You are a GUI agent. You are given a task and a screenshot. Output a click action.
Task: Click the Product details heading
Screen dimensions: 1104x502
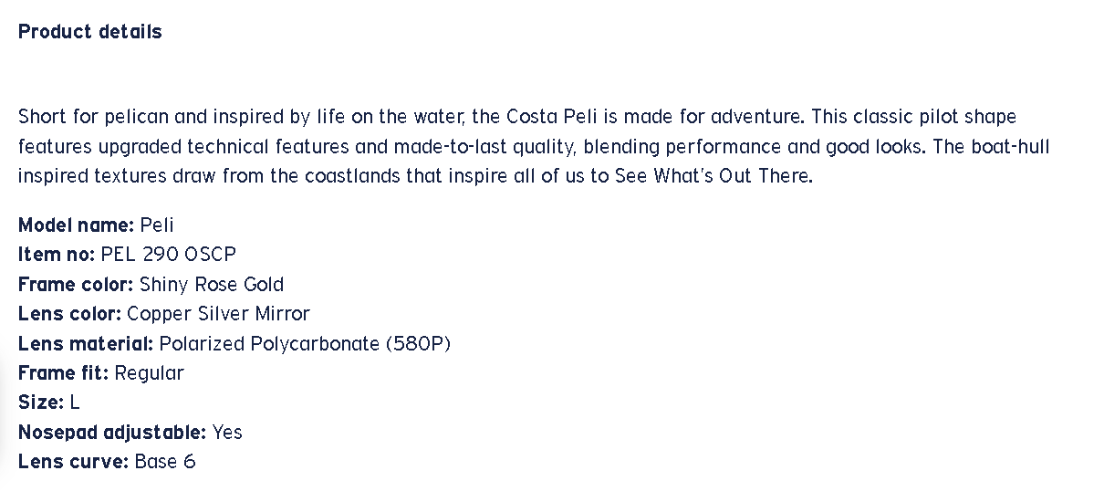(x=90, y=32)
